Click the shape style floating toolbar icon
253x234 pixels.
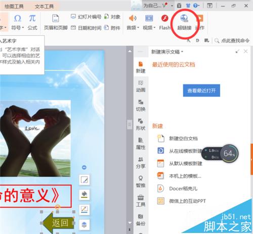point(85,180)
